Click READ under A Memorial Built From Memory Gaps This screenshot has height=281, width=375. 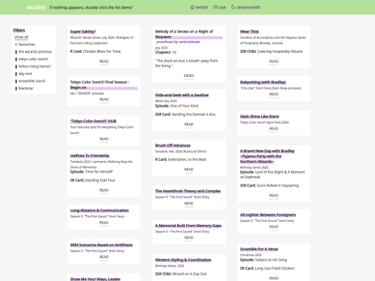189,237
